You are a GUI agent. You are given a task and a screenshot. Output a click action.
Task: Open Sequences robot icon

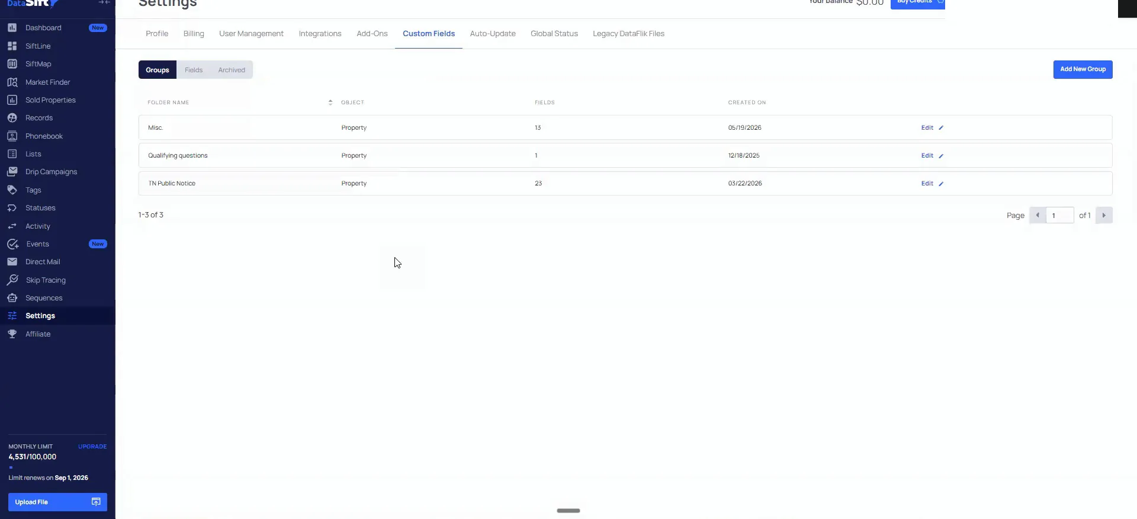12,298
